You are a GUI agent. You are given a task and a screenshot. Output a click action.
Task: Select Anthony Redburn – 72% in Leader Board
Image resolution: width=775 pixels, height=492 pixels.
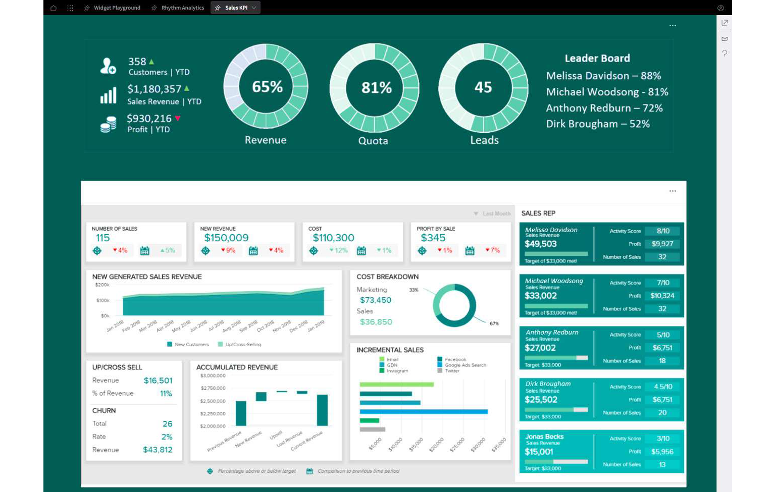pyautogui.click(x=604, y=108)
